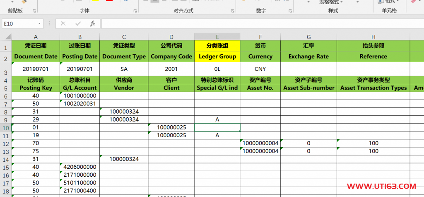
Task: Select the A indicator in row 11
Action: (217, 135)
